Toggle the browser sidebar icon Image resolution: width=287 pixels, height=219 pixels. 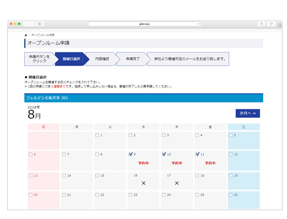coord(40,24)
